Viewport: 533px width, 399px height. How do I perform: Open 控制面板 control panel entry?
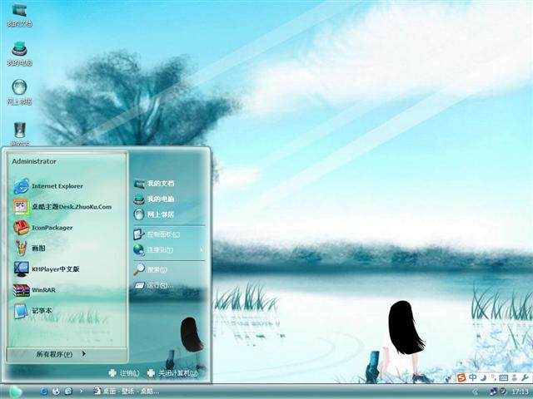pos(157,234)
